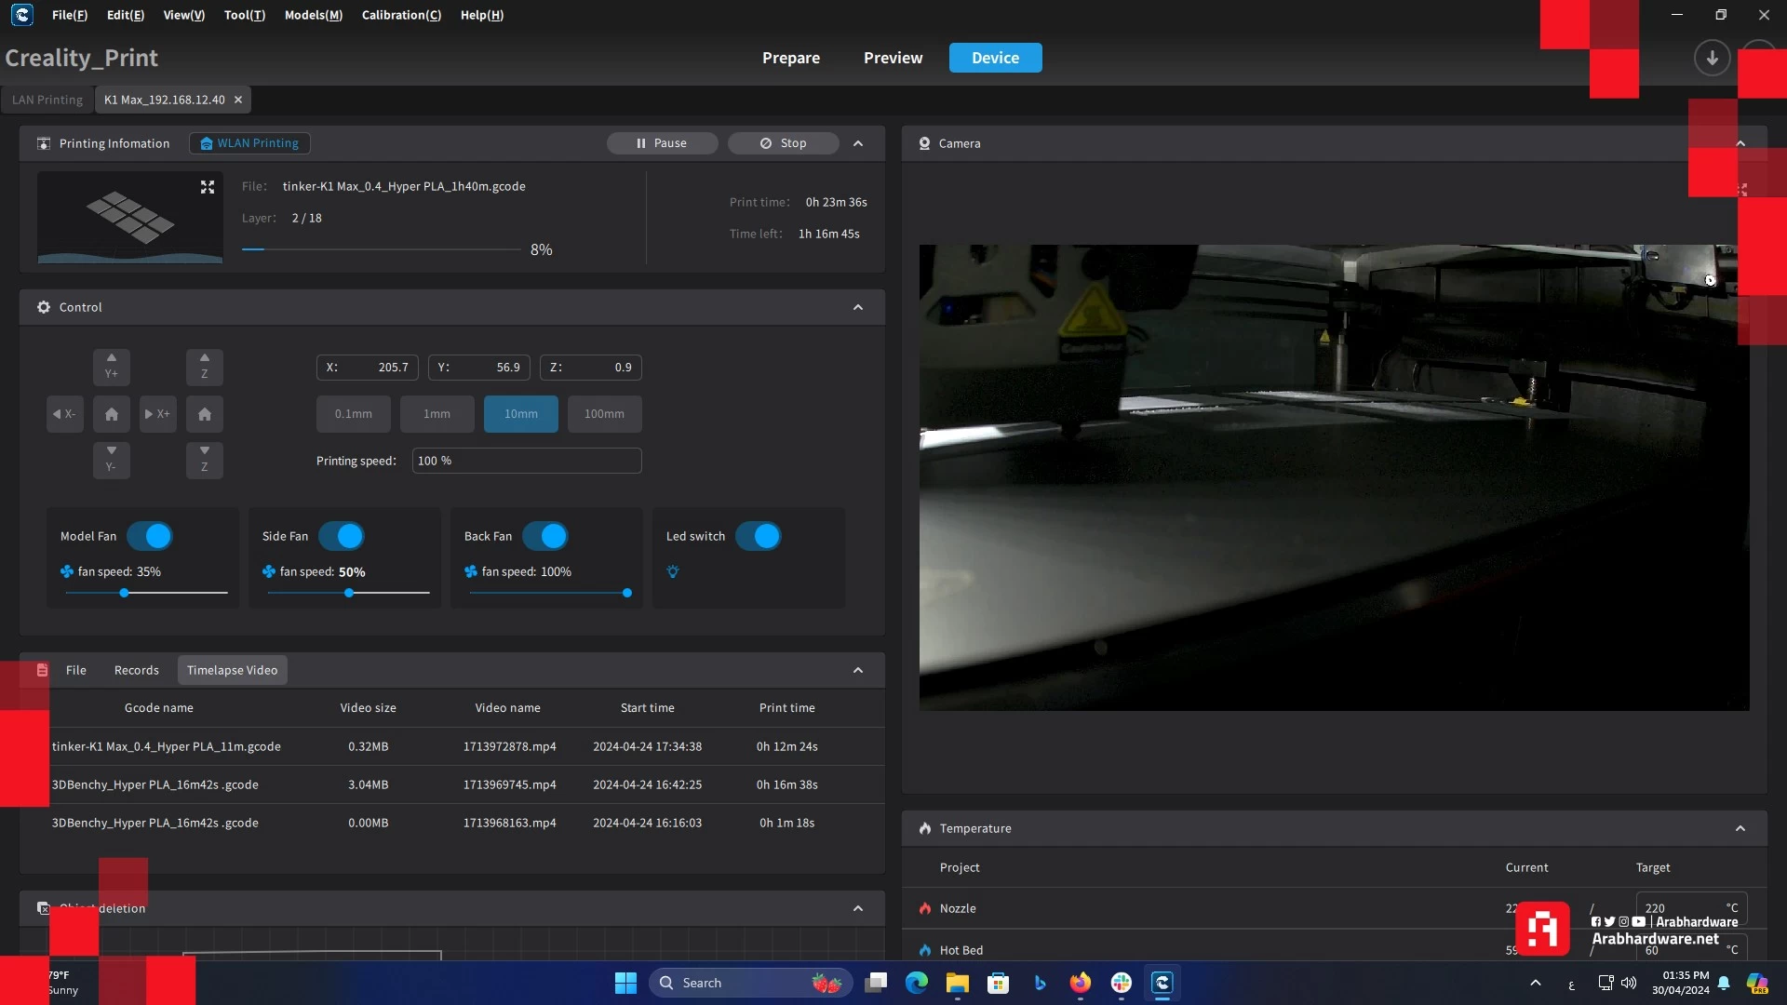
Task: Click the Camera panel icon
Action: 924,143
